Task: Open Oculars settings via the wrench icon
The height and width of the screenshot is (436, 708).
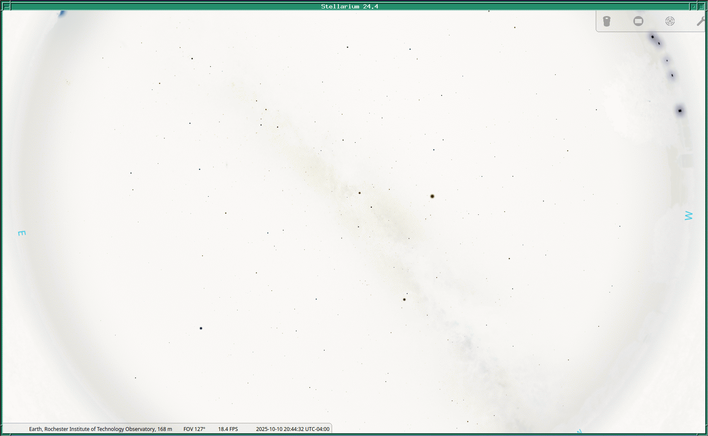Action: coord(700,22)
